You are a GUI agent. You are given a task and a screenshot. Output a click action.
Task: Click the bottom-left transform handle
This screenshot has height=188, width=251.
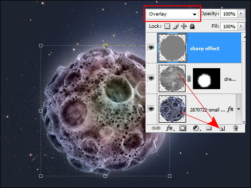point(41,176)
